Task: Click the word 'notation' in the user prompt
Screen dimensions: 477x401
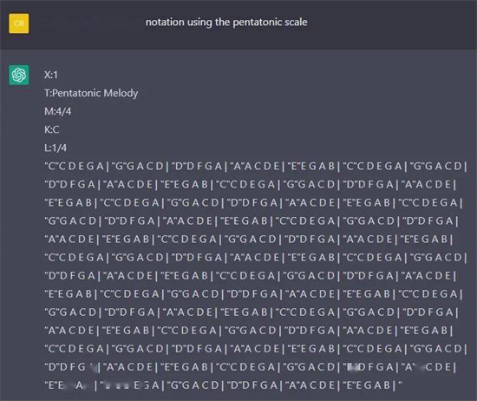Action: point(165,23)
